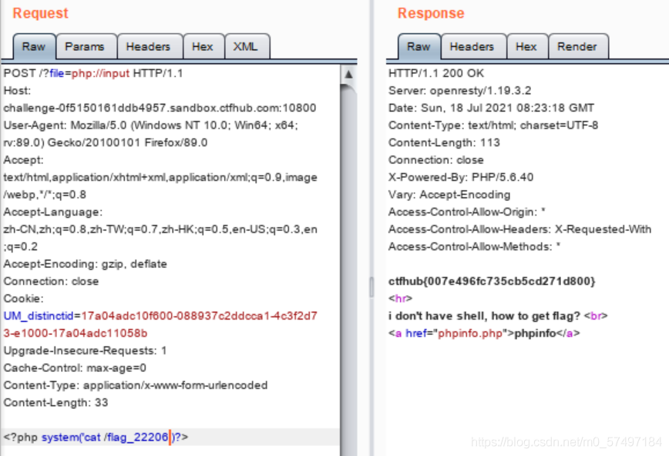The image size is (669, 456).
Task: Click the Server: openresty/1.19.3.2 line
Action: click(459, 91)
